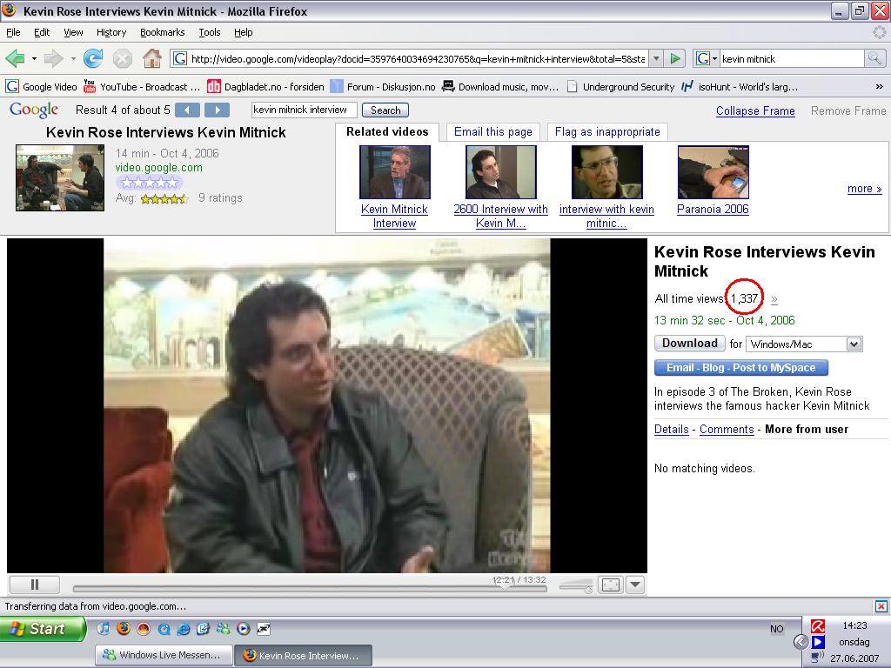
Task: Switch to Flag as inappropriate tab
Action: click(x=607, y=132)
